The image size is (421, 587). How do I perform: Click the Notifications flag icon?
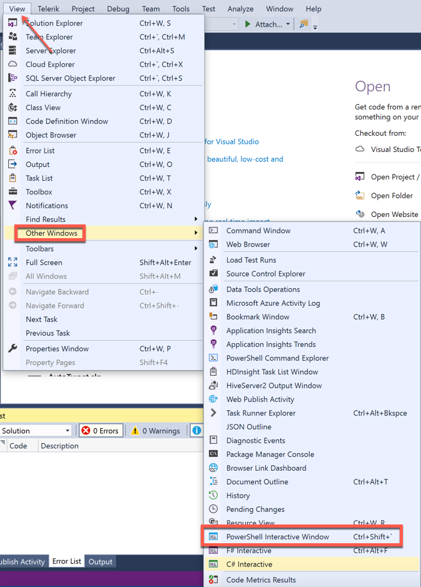pyautogui.click(x=13, y=205)
